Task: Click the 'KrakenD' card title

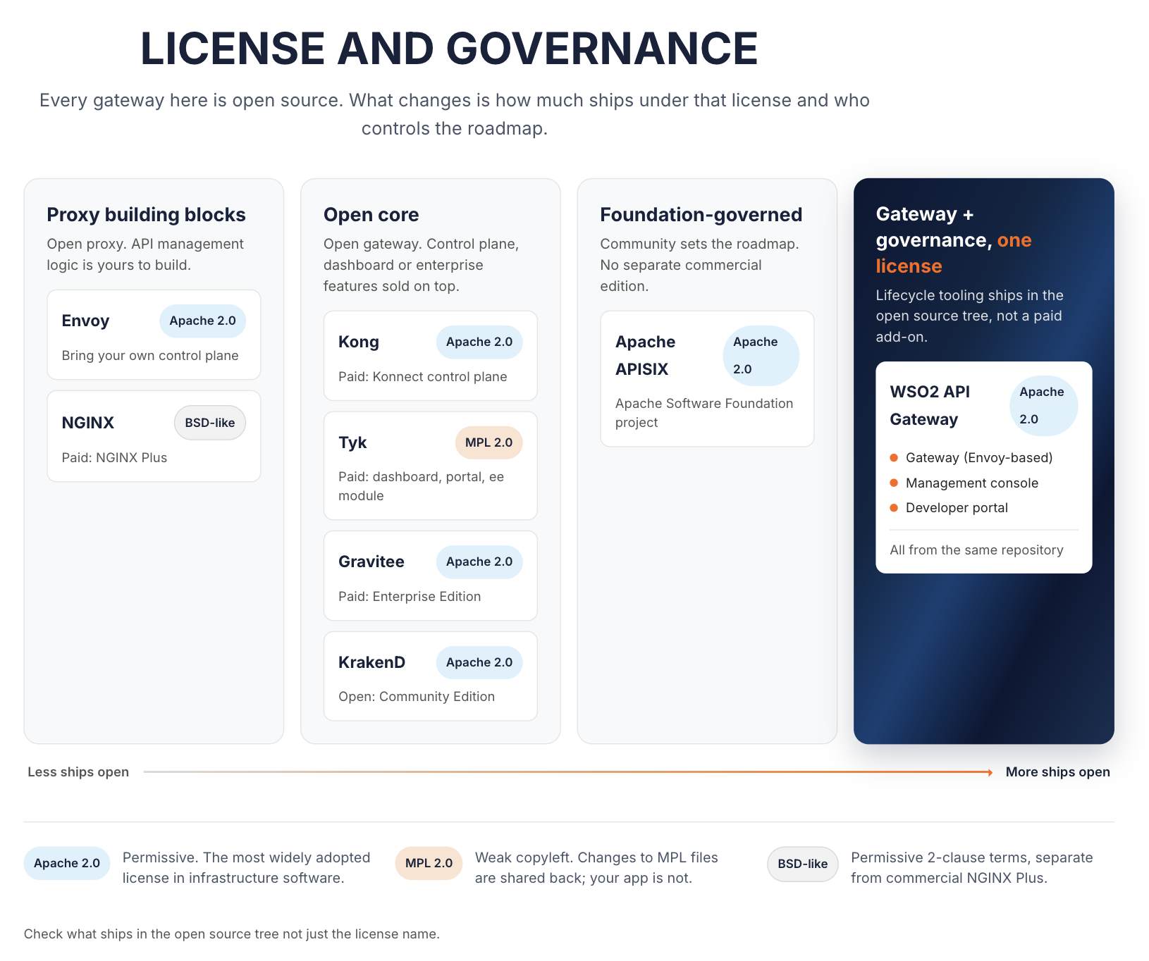Action: [372, 662]
